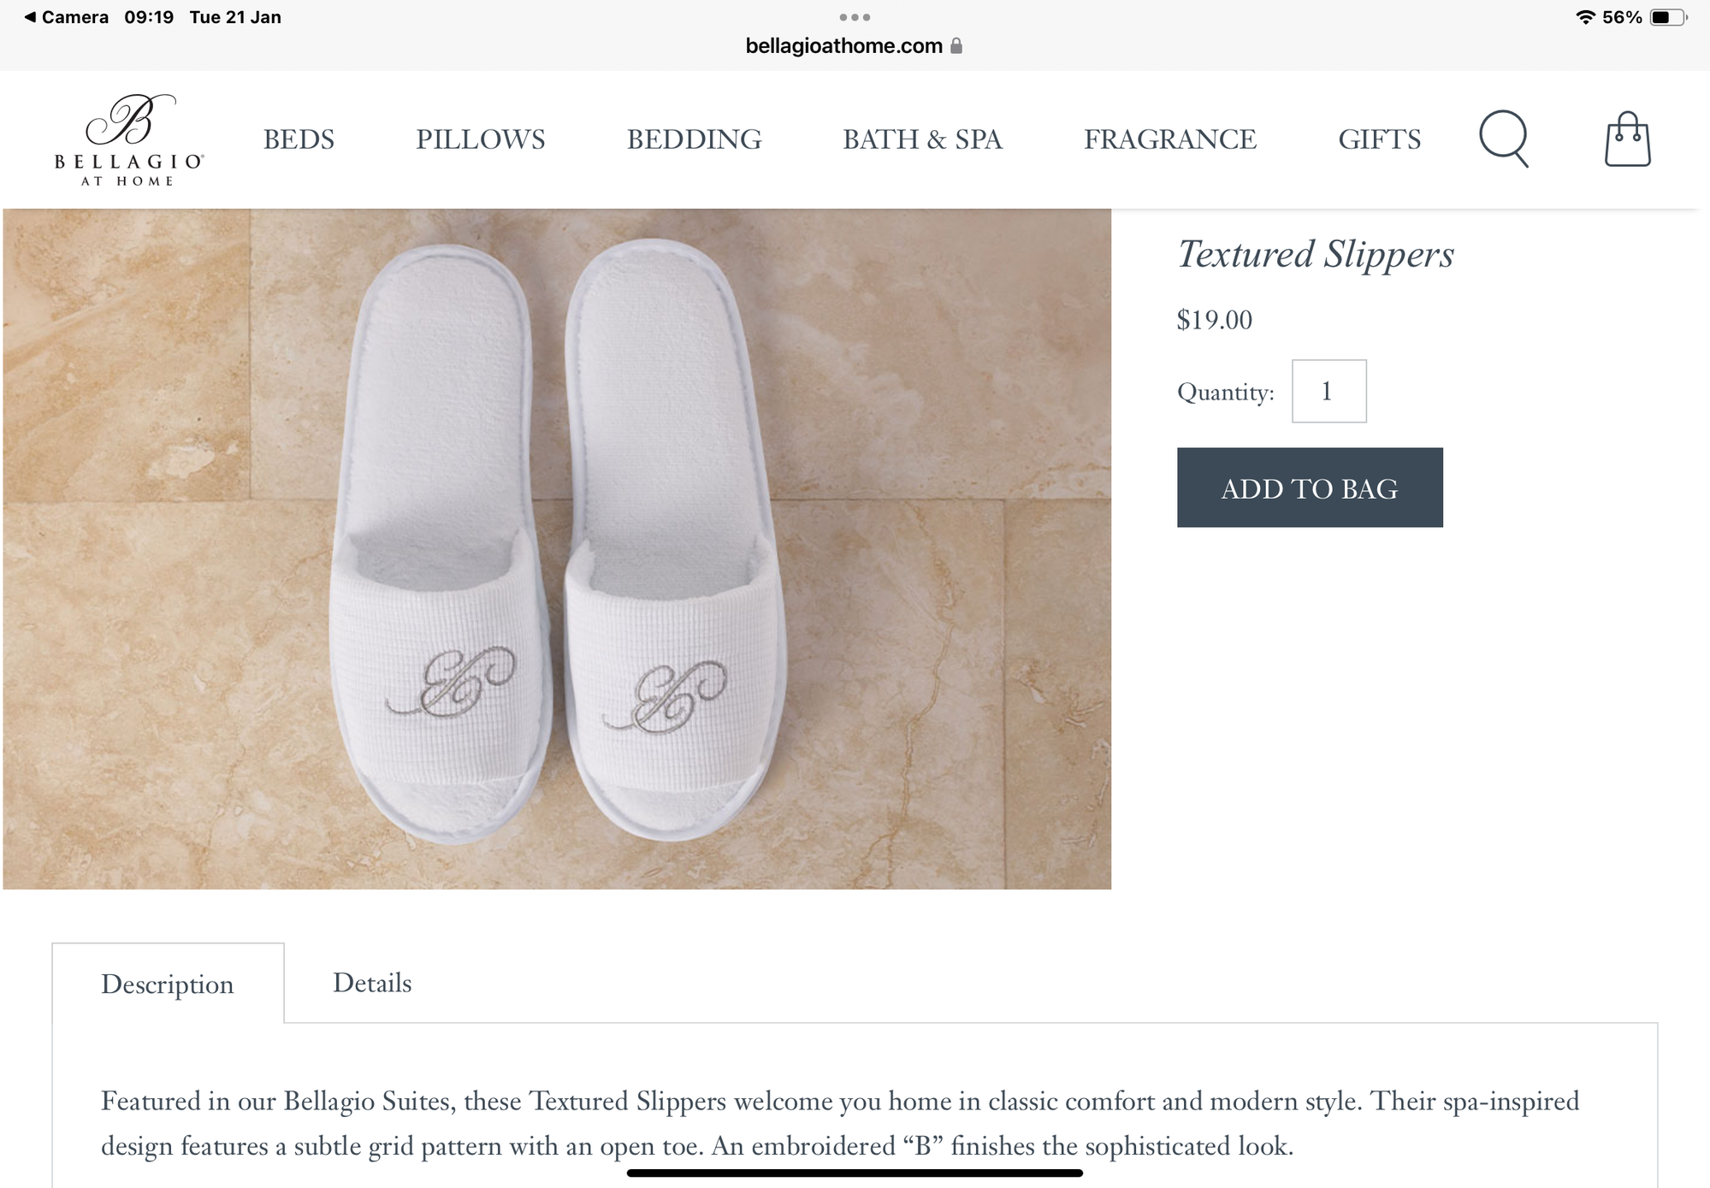Click the Quantity input field
Image resolution: width=1710 pixels, height=1188 pixels.
(x=1328, y=391)
